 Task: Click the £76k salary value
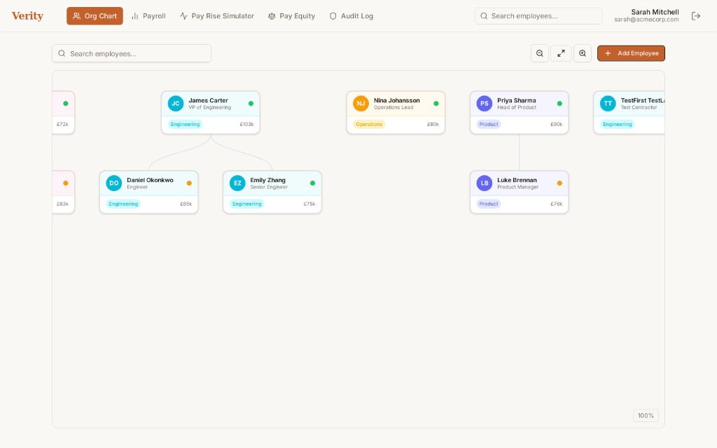click(556, 204)
